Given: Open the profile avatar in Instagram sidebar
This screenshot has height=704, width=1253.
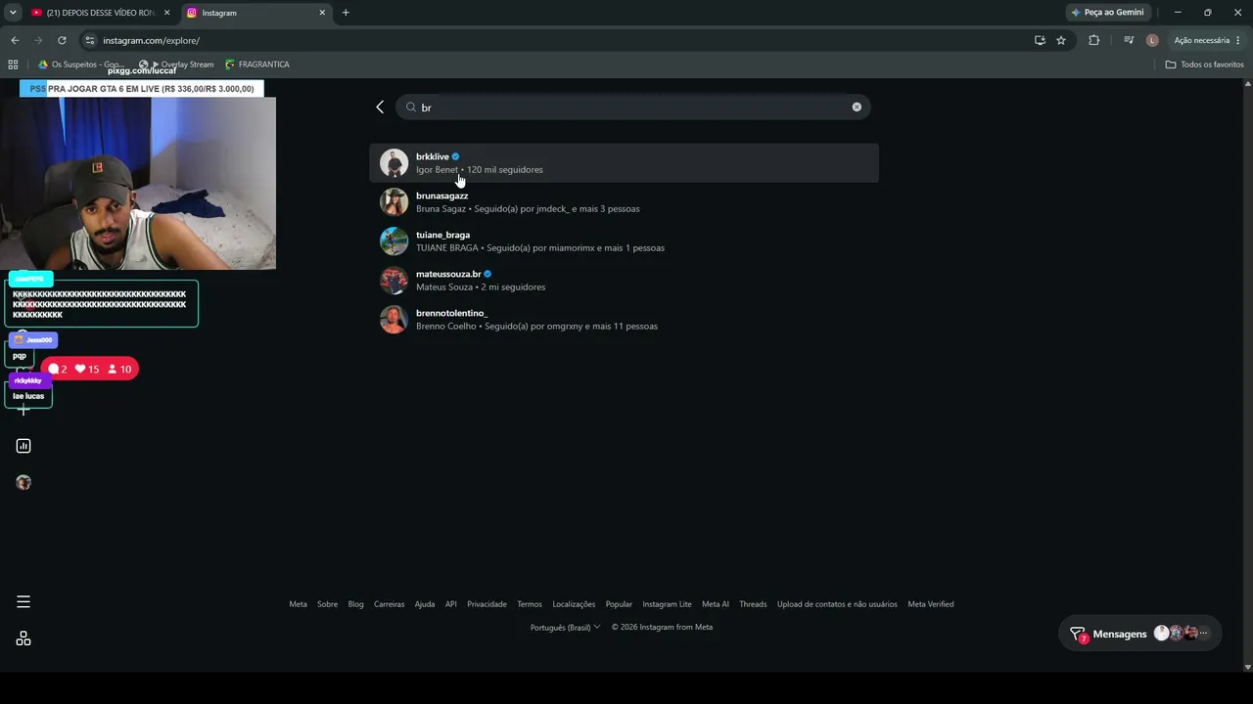Looking at the screenshot, I should (x=23, y=482).
